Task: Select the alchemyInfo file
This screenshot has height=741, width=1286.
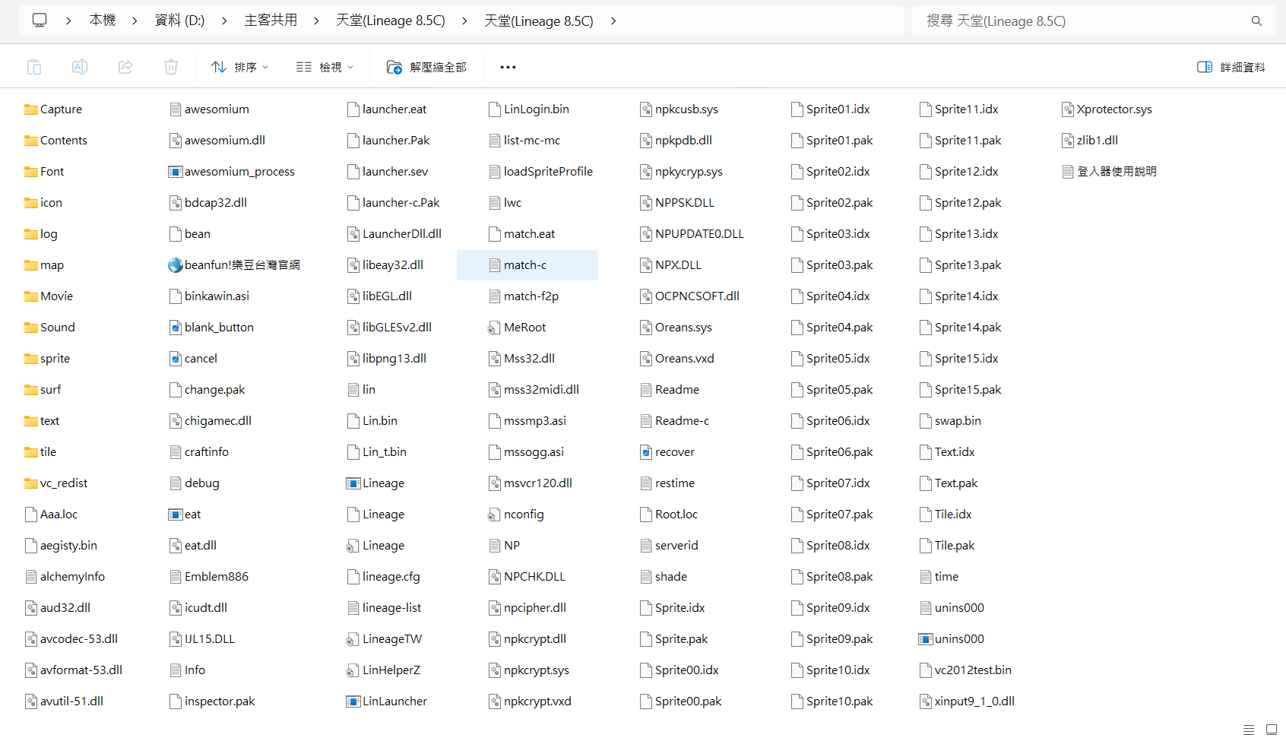Action: click(65, 577)
